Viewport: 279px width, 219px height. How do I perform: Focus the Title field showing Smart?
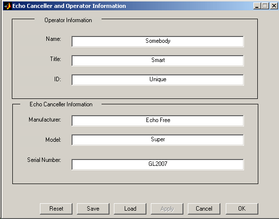click(x=158, y=61)
